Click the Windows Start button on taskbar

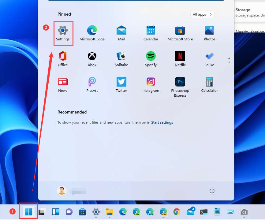coord(28,211)
